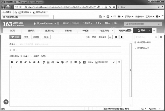The width and height of the screenshot is (165, 111).
Task: Click 录制音视频 to record video
Action: click(102, 62)
